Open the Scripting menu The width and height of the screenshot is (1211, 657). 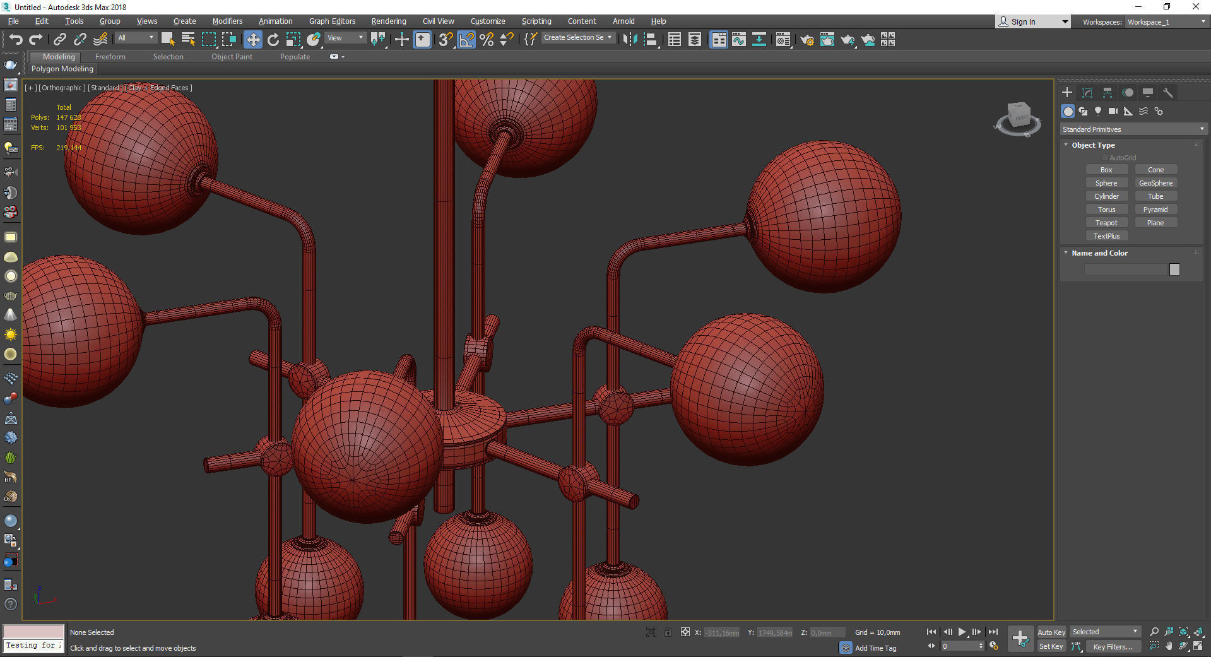pos(536,21)
